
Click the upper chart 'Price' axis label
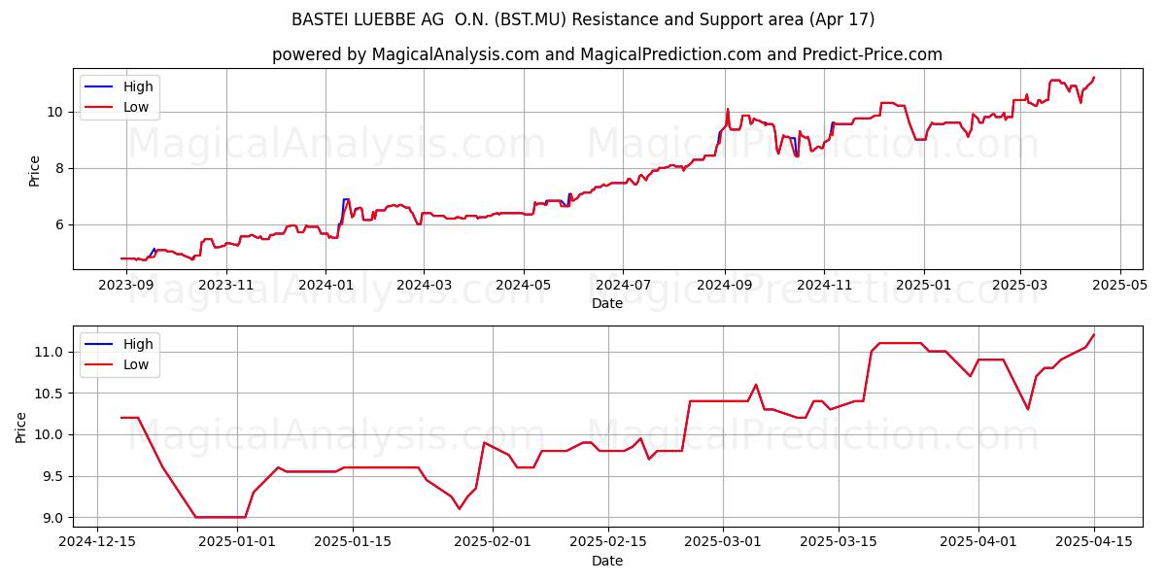point(34,169)
